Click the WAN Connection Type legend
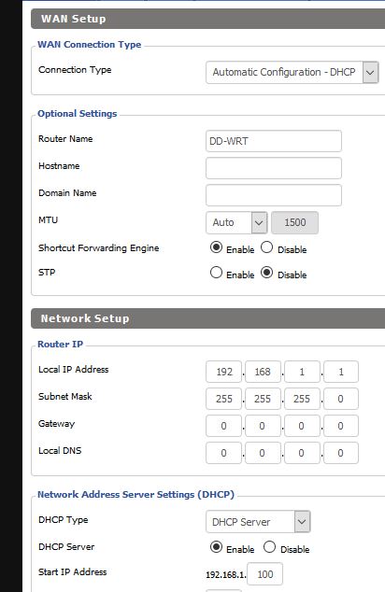This screenshot has height=592, width=385. [89, 45]
